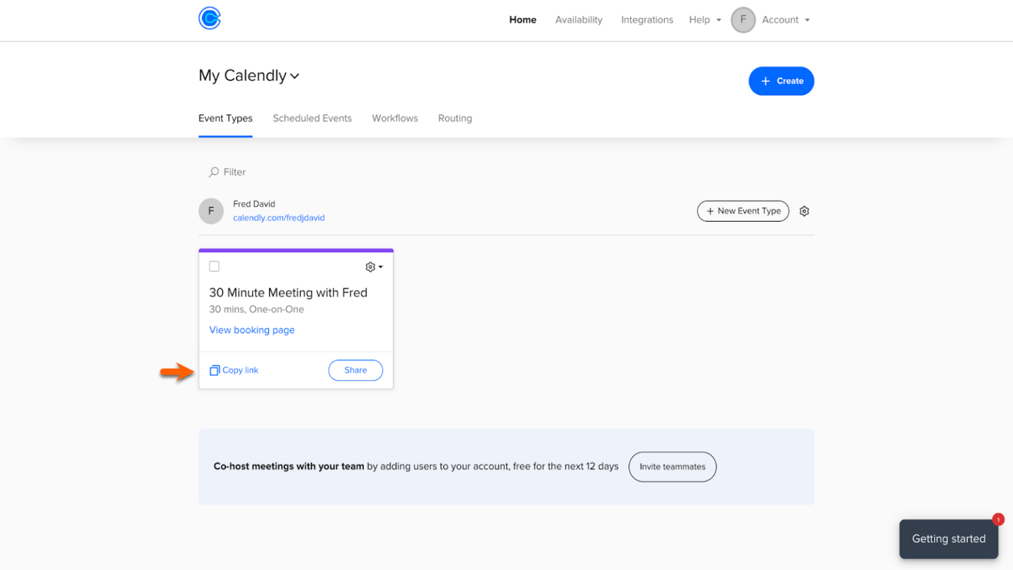Switch to the Scheduled Events tab

point(312,118)
